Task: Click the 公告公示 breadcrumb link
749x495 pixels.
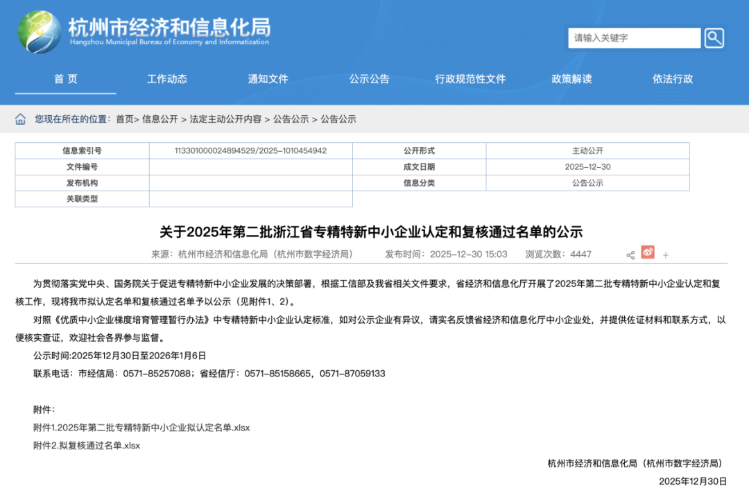Action: pyautogui.click(x=338, y=119)
